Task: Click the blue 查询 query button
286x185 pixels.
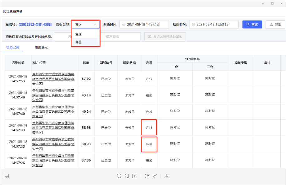Action: click(252, 24)
